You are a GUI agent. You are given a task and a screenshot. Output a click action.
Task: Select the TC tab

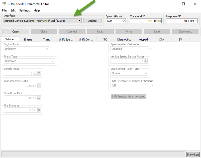[x=105, y=39]
